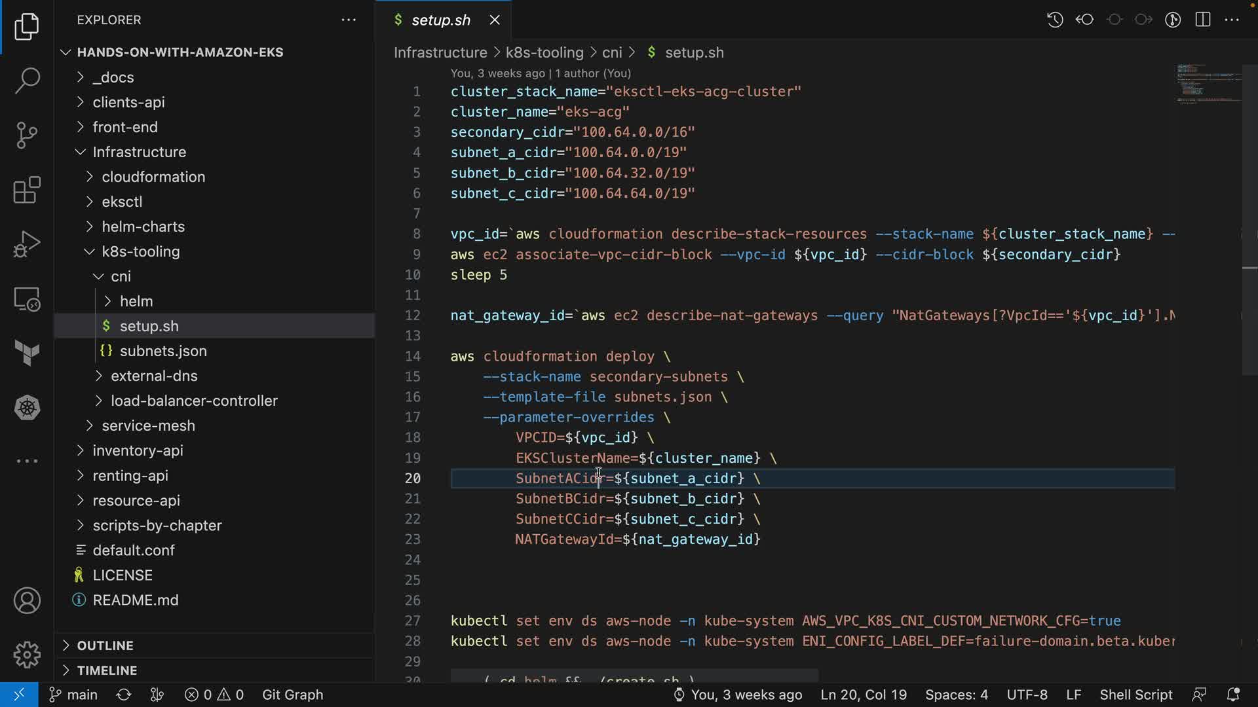Screen dimensions: 1258x707
Task: Open the Terraform extension panel
Action: pos(27,353)
